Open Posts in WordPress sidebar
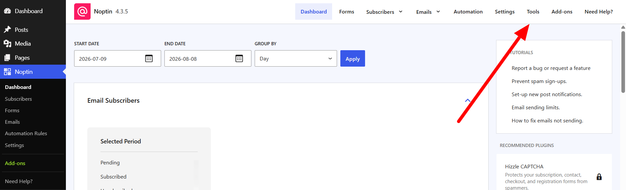 tap(21, 30)
